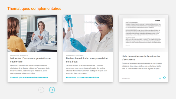Image resolution: width=176 pixels, height=99 pixels.
Task: Click the download icon on document card
Action: pos(160,78)
